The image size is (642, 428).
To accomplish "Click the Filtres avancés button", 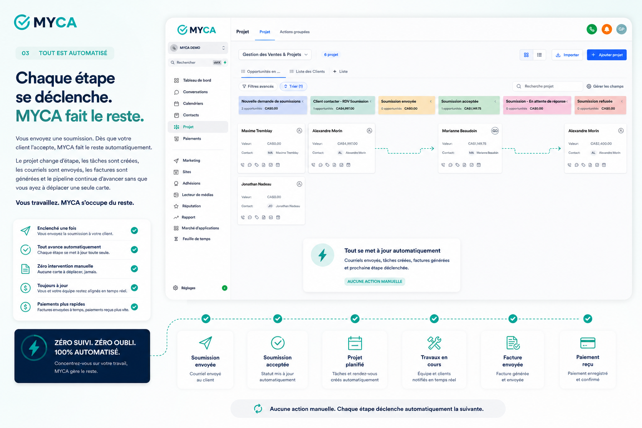I will coord(258,87).
